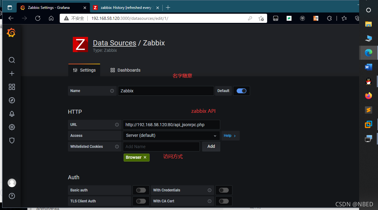
Task: Open the Access dropdown showing Server (default)
Action: [x=171, y=136]
